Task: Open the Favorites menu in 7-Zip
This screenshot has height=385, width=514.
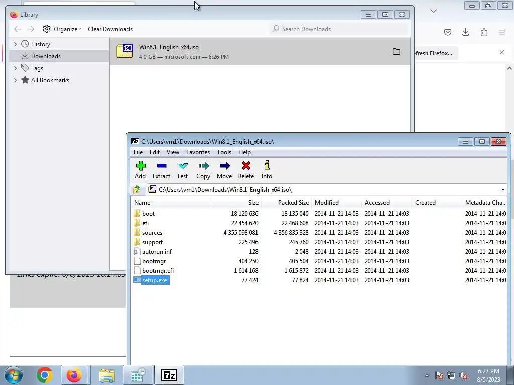Action: [x=198, y=152]
